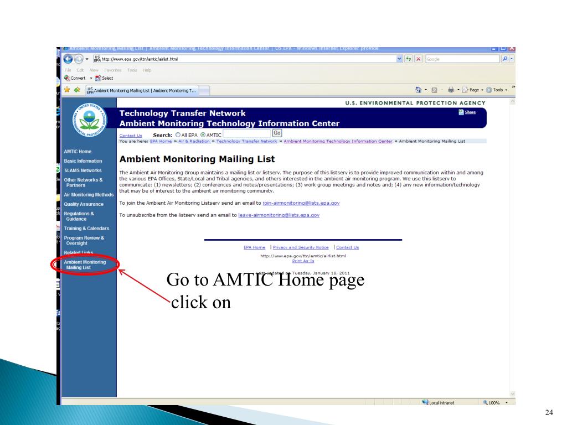Click the red Stop loading icon
The image size is (567, 425).
click(419, 59)
